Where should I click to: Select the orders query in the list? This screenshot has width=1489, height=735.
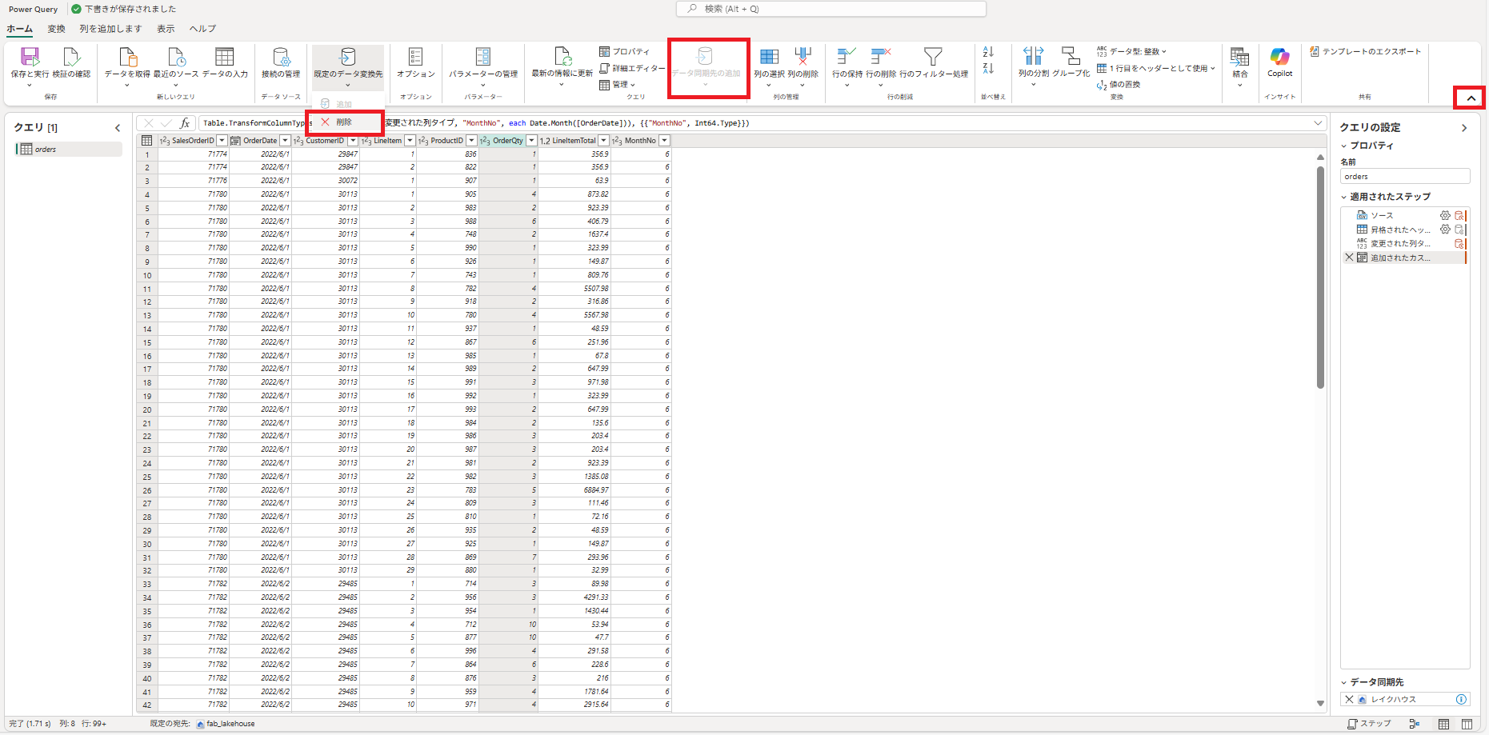pyautogui.click(x=69, y=150)
